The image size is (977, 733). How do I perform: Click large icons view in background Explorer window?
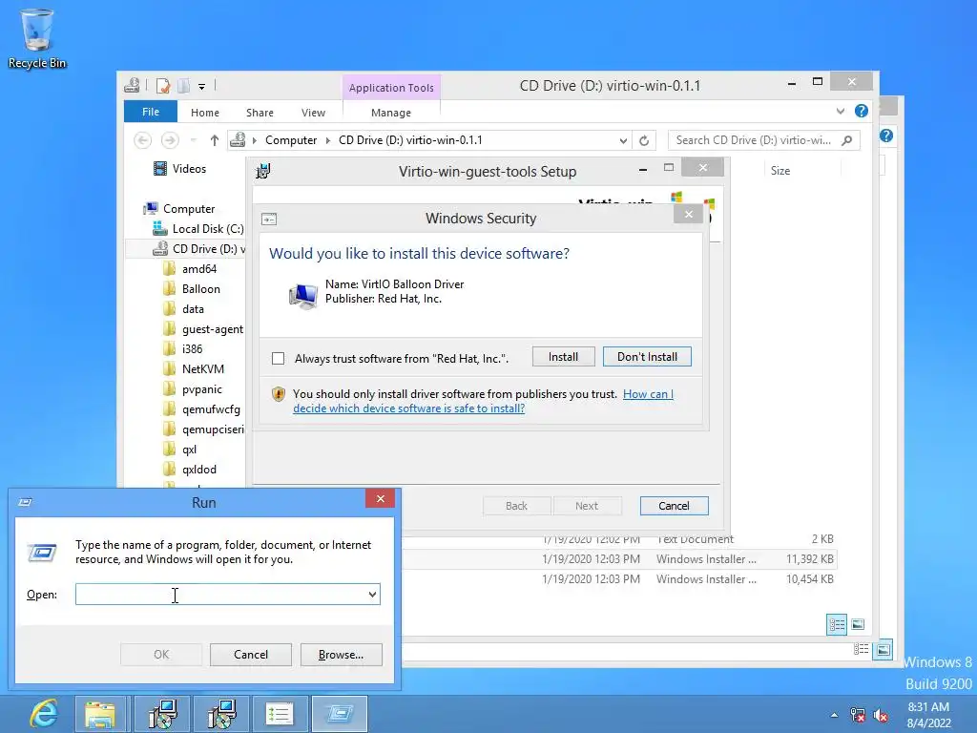pyautogui.click(x=883, y=649)
